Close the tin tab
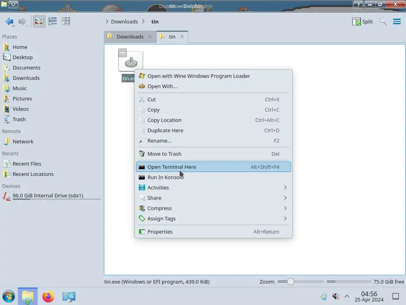This screenshot has width=406, height=305. click(x=182, y=37)
